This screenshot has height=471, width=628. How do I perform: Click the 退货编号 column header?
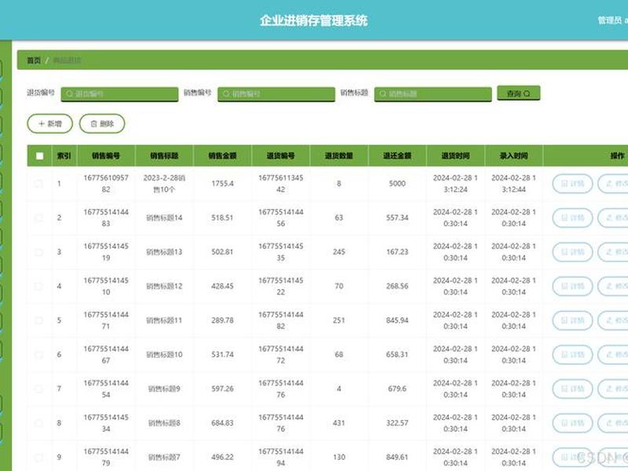pos(280,155)
